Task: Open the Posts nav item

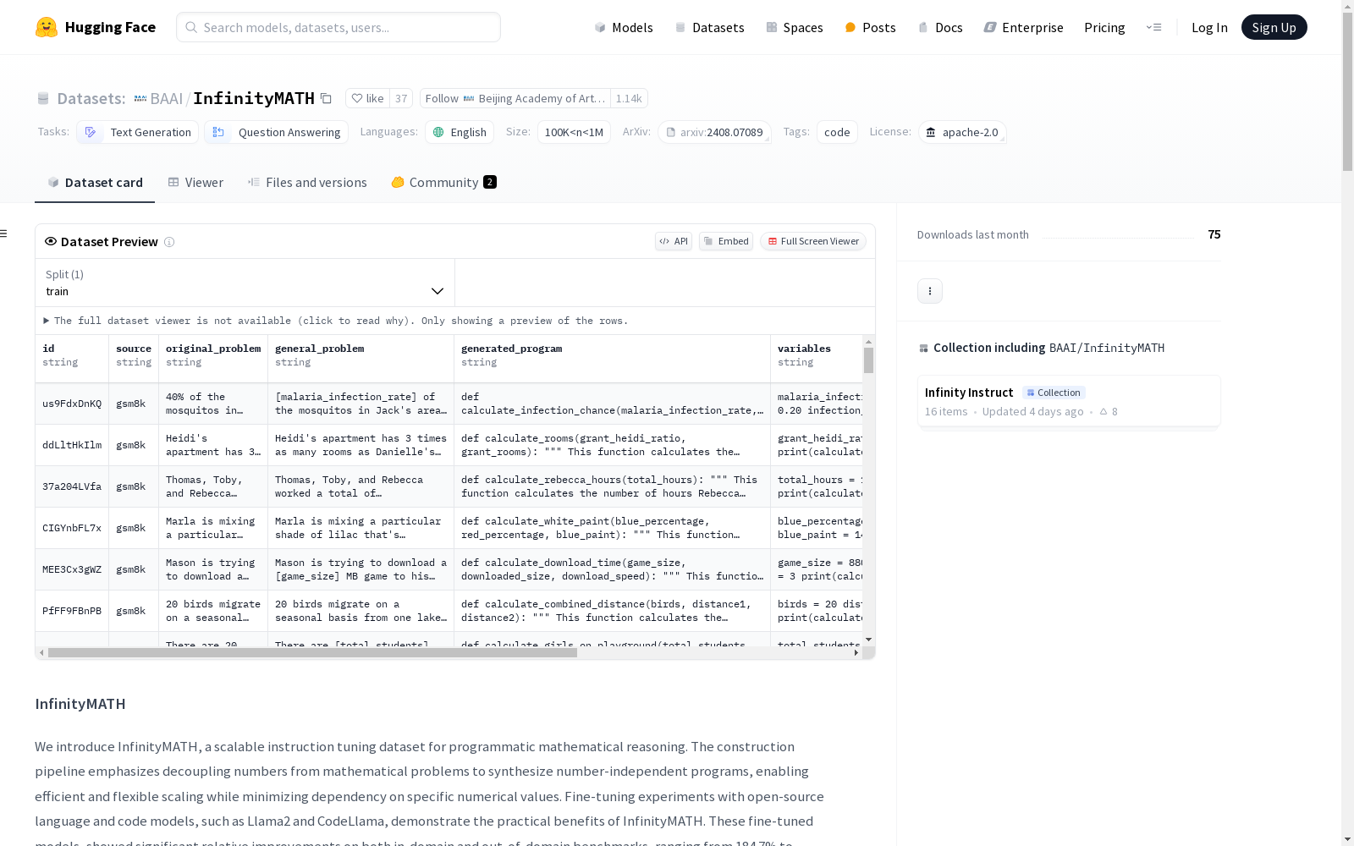Action: 871,27
